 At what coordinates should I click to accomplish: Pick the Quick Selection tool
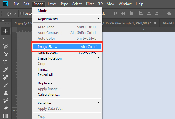click(x=6, y=54)
